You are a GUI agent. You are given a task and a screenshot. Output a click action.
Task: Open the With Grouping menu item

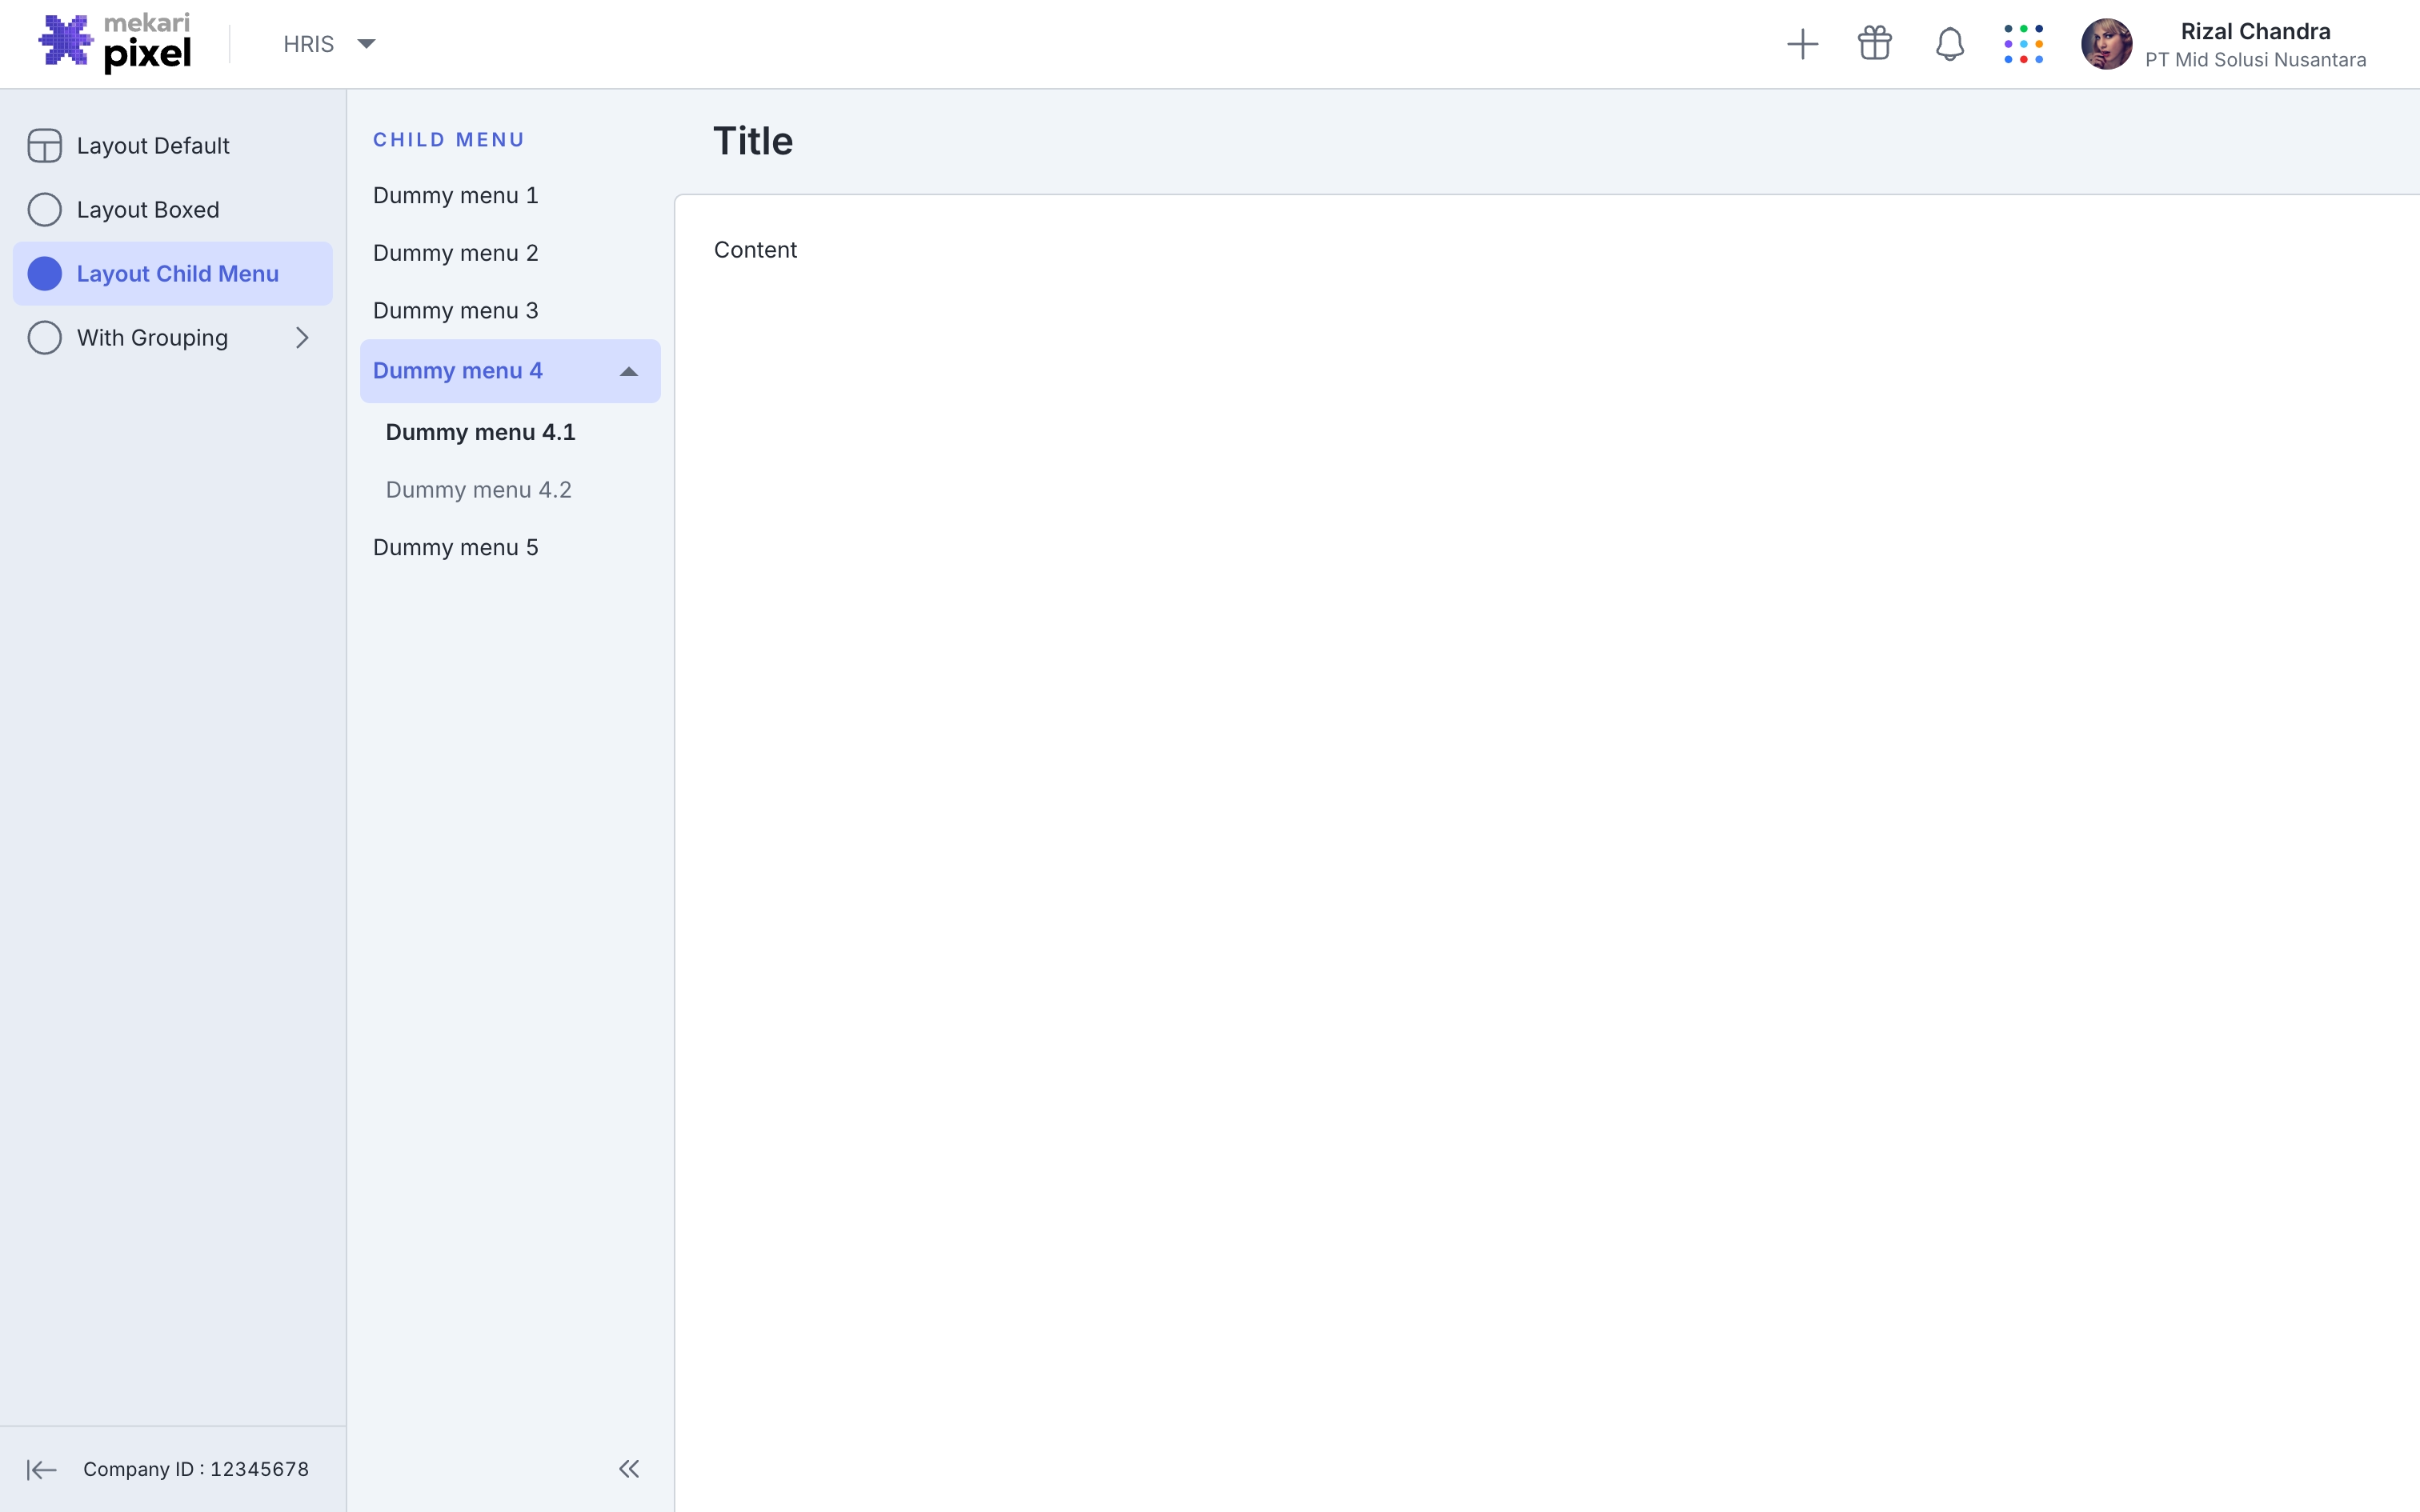173,338
